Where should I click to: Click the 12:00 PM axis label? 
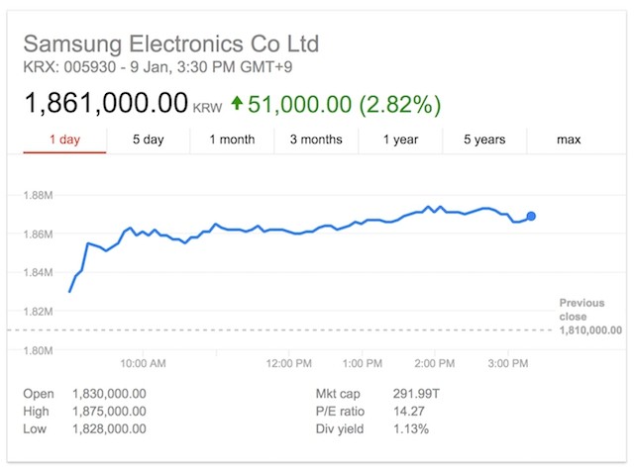tap(289, 363)
